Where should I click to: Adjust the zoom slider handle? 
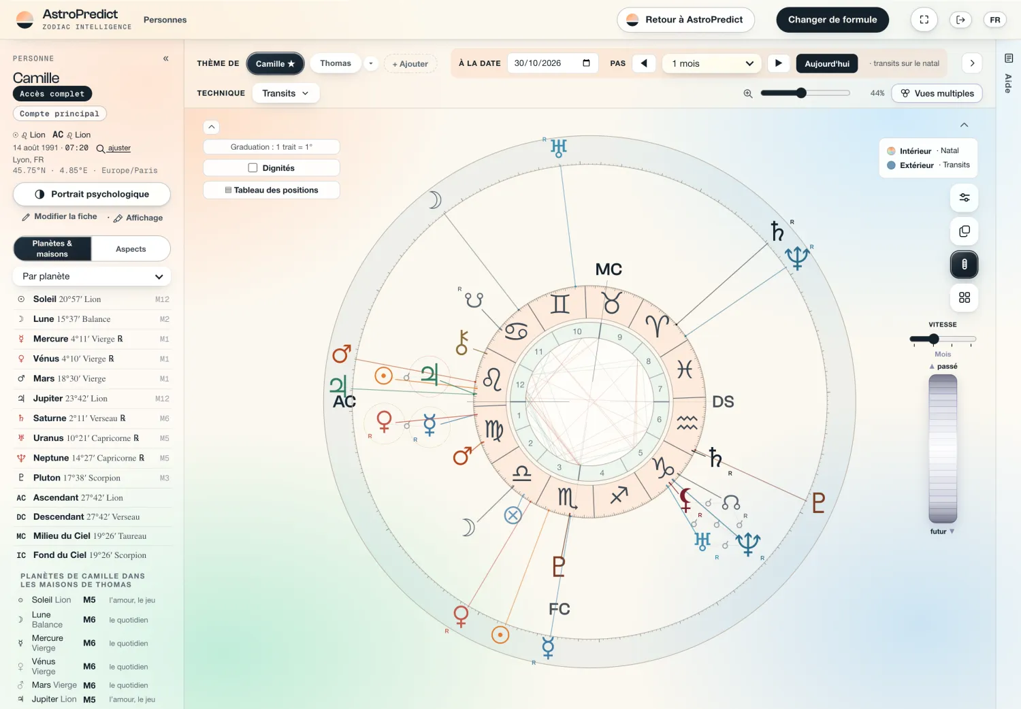point(801,93)
